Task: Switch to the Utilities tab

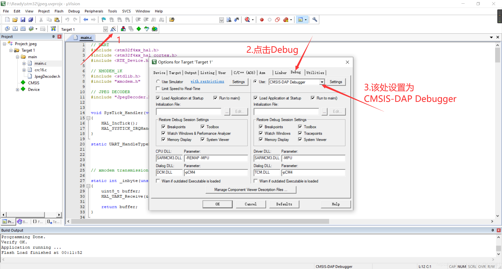Action: pos(315,73)
